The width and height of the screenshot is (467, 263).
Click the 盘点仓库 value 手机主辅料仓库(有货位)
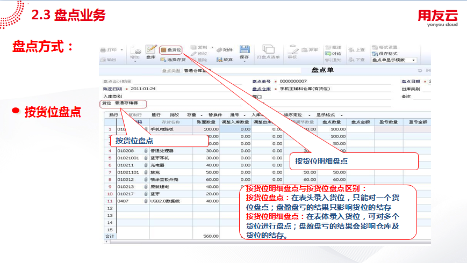click(x=305, y=89)
